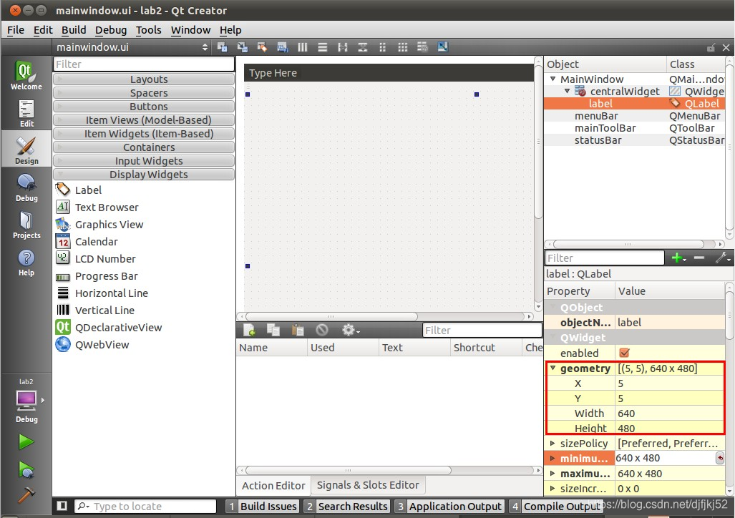Toggle the enabled property checkbox
This screenshot has height=518, width=735.
pos(624,353)
